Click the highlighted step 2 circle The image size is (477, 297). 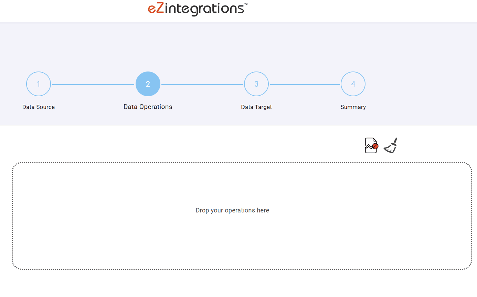[148, 84]
